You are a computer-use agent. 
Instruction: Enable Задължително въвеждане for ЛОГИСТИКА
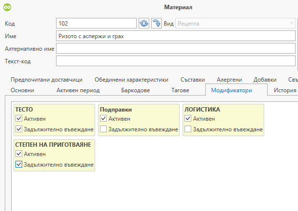point(188,129)
